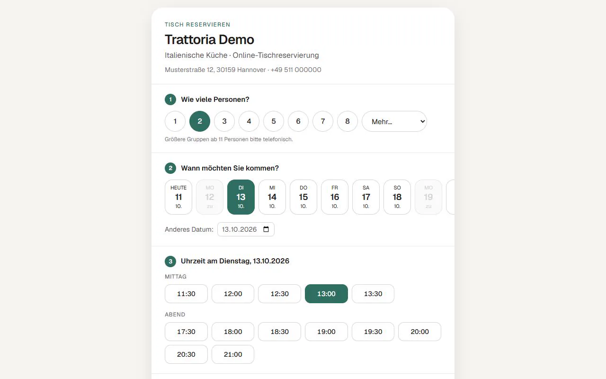The image size is (606, 379).
Task: Open the Mehr… group size dropdown
Action: (394, 121)
